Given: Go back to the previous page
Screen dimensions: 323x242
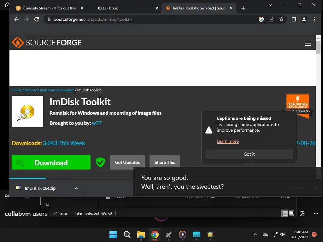Looking at the screenshot, I should pos(16,19).
